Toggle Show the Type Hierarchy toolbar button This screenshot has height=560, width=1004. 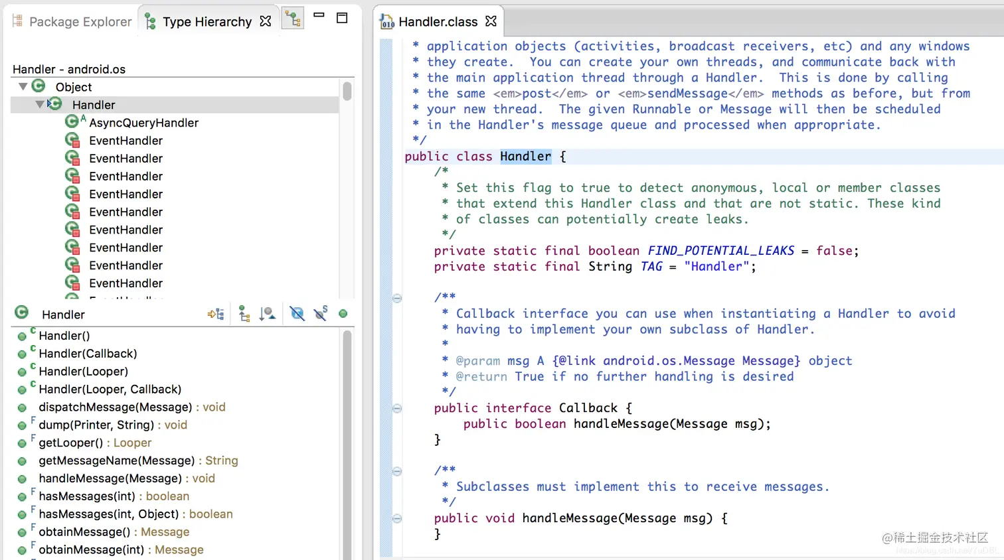(293, 19)
